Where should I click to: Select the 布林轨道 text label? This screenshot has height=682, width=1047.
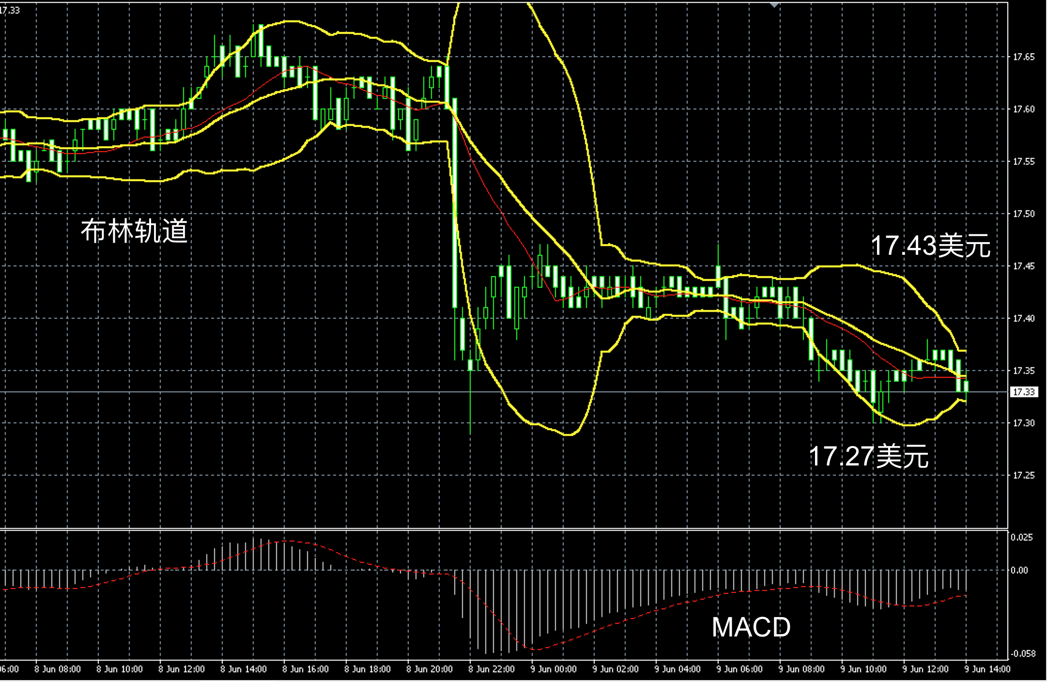coord(134,231)
